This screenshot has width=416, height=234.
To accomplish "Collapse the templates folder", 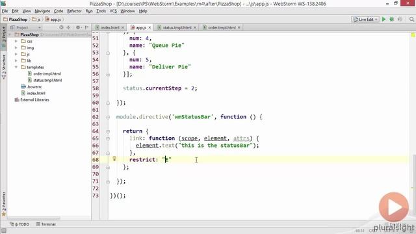I will (x=16, y=67).
